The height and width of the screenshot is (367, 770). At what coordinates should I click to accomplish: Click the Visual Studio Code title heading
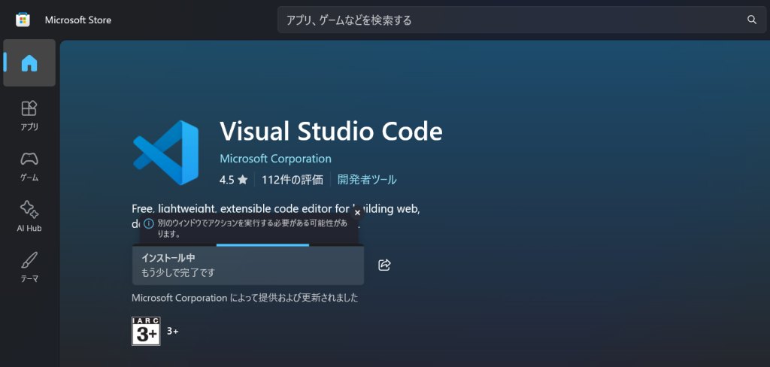331,131
